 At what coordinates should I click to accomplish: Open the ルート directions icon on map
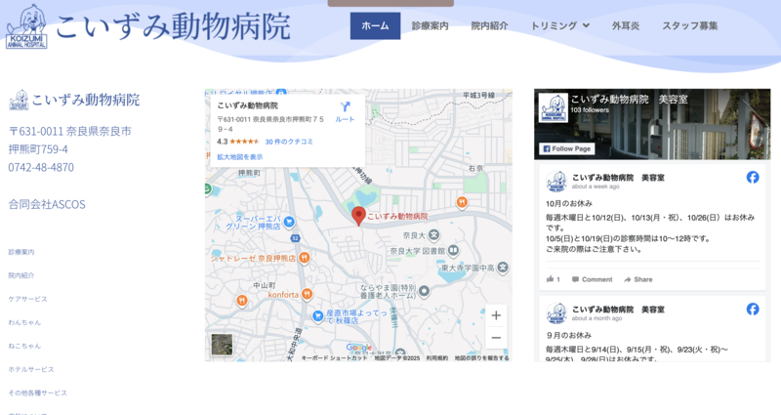click(x=345, y=109)
